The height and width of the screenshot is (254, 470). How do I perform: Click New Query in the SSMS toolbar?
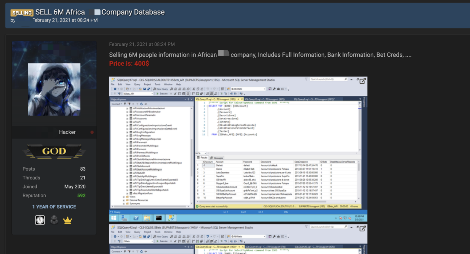click(160, 89)
